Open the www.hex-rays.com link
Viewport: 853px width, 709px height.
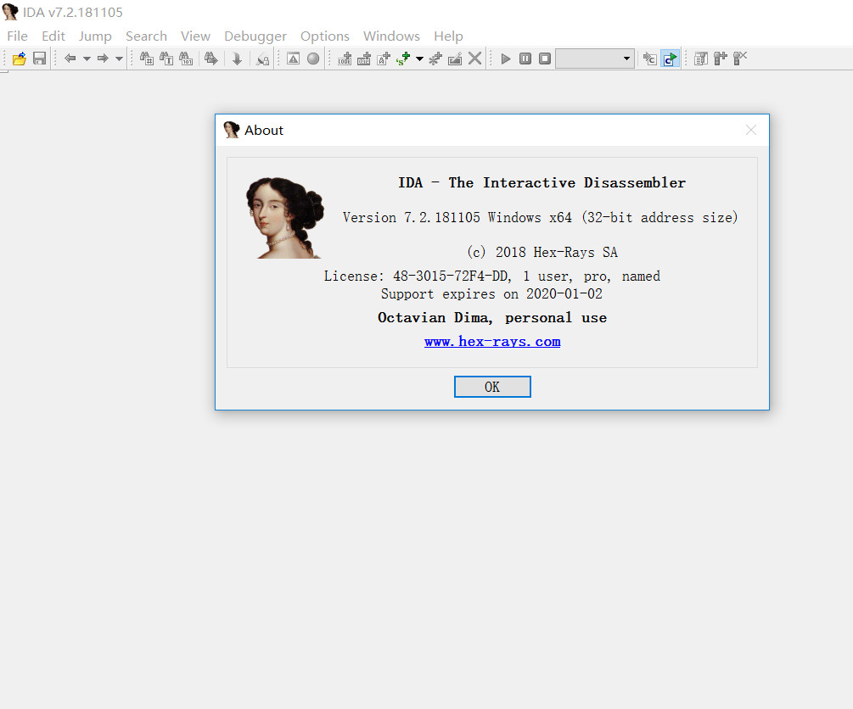[x=492, y=342]
